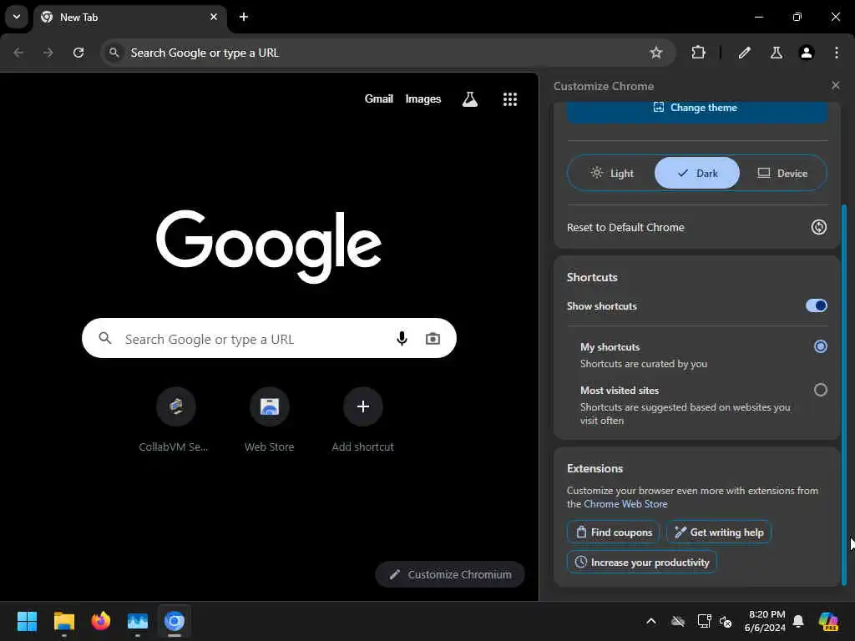Go forward with the forward arrow
Image resolution: width=855 pixels, height=641 pixels.
tap(48, 53)
